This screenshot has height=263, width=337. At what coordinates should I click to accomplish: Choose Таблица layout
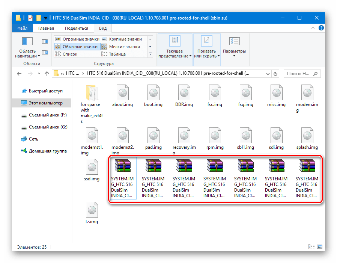pos(113,54)
